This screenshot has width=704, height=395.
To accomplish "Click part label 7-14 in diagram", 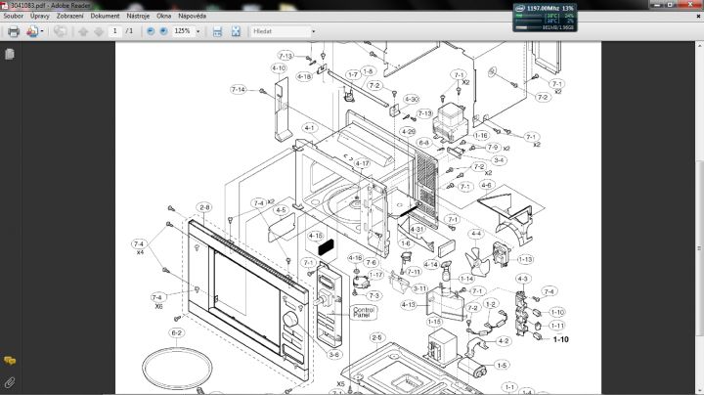I will (x=239, y=90).
